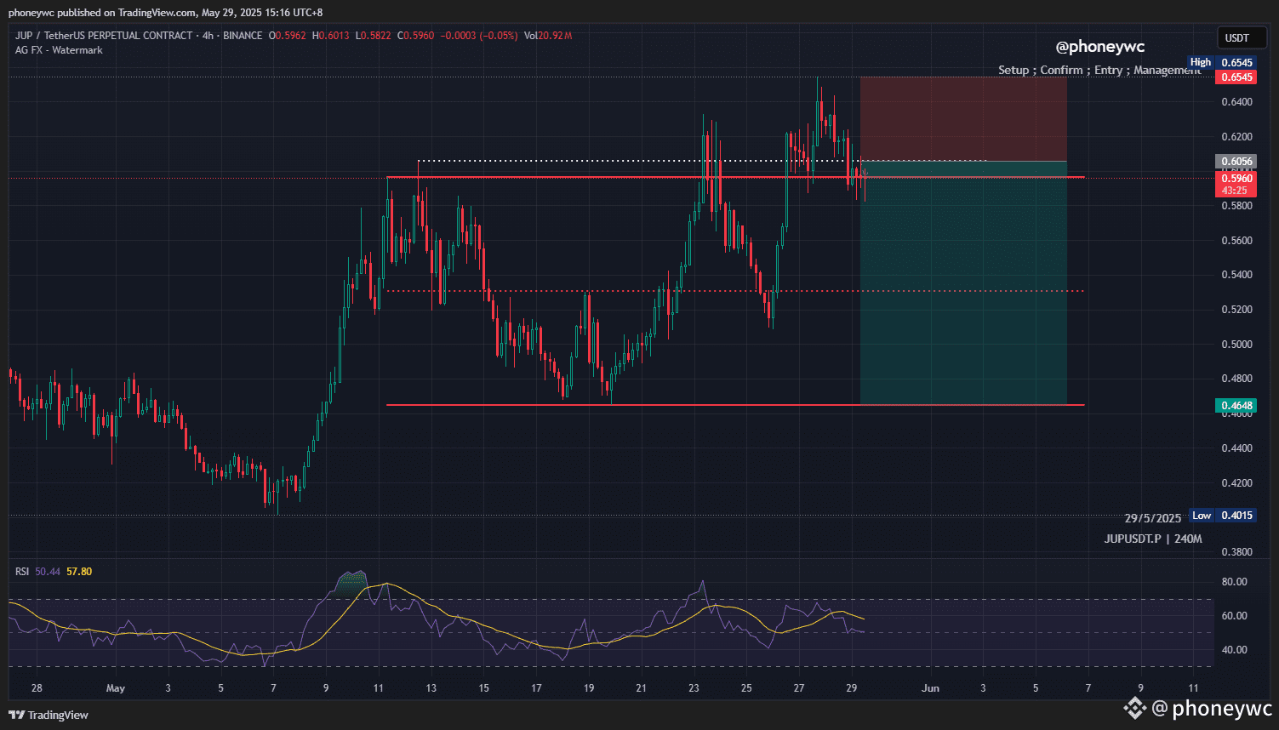
Task: Click the Jun label on time axis
Action: [931, 688]
